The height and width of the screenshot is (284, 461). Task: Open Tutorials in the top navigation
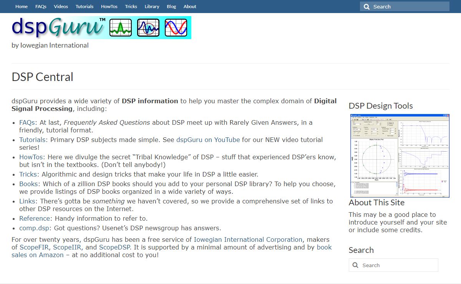point(85,7)
